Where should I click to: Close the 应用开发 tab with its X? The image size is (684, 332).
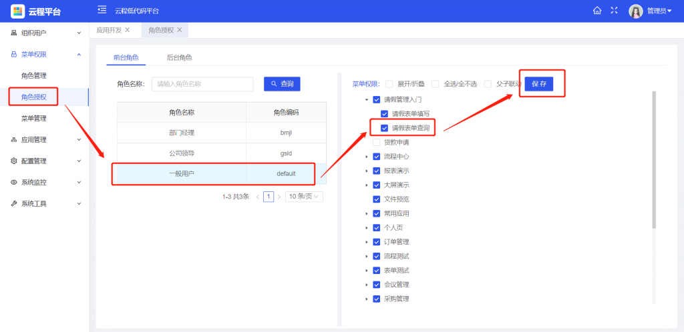128,30
